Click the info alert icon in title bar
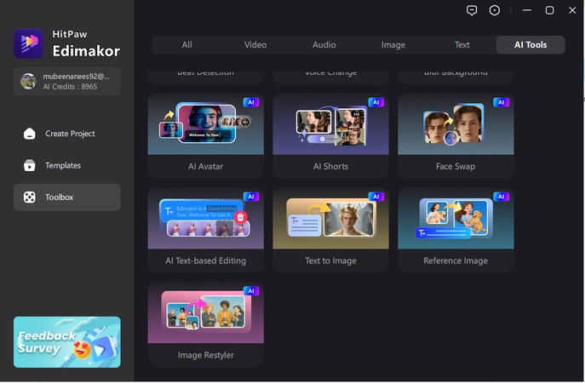Viewport: 585px width, 383px height. [495, 10]
